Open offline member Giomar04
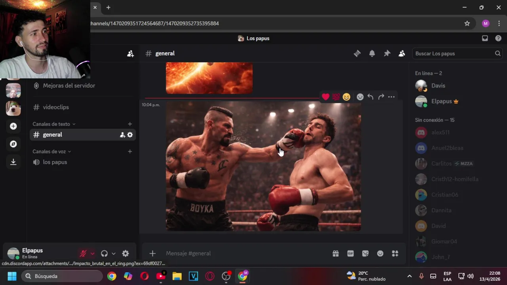 [x=456, y=241]
